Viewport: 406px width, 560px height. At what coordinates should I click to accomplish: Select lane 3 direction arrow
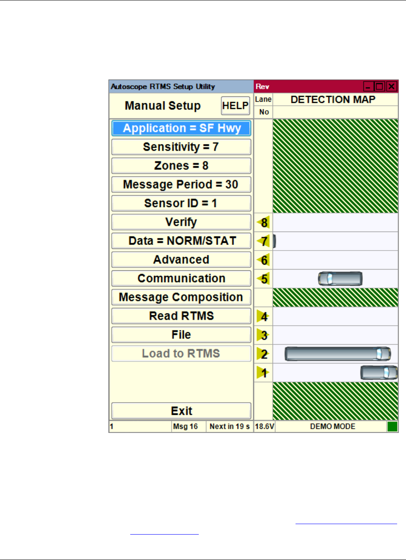[263, 335]
